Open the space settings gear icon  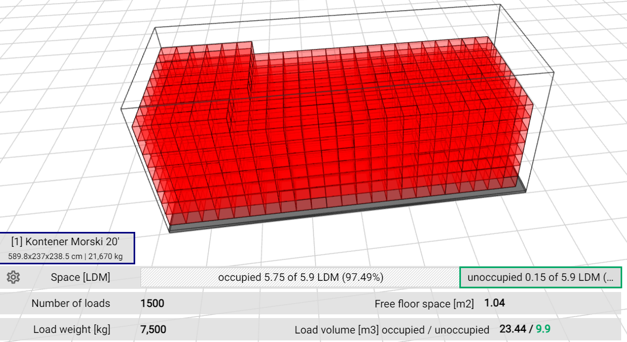pyautogui.click(x=13, y=277)
